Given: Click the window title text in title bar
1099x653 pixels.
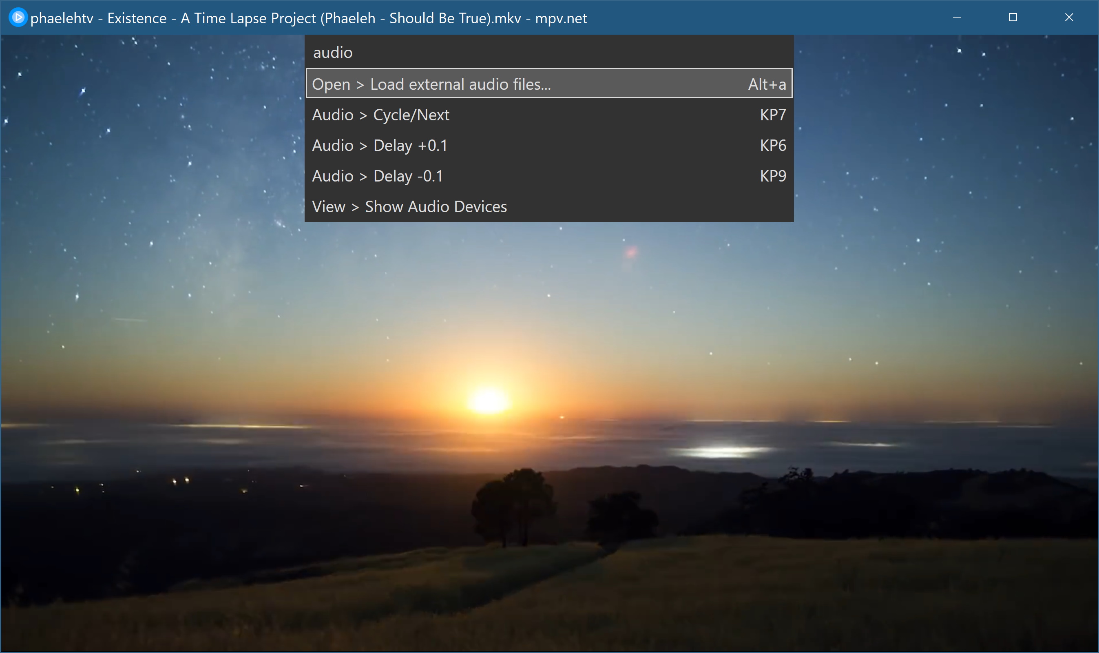Looking at the screenshot, I should click(x=308, y=18).
